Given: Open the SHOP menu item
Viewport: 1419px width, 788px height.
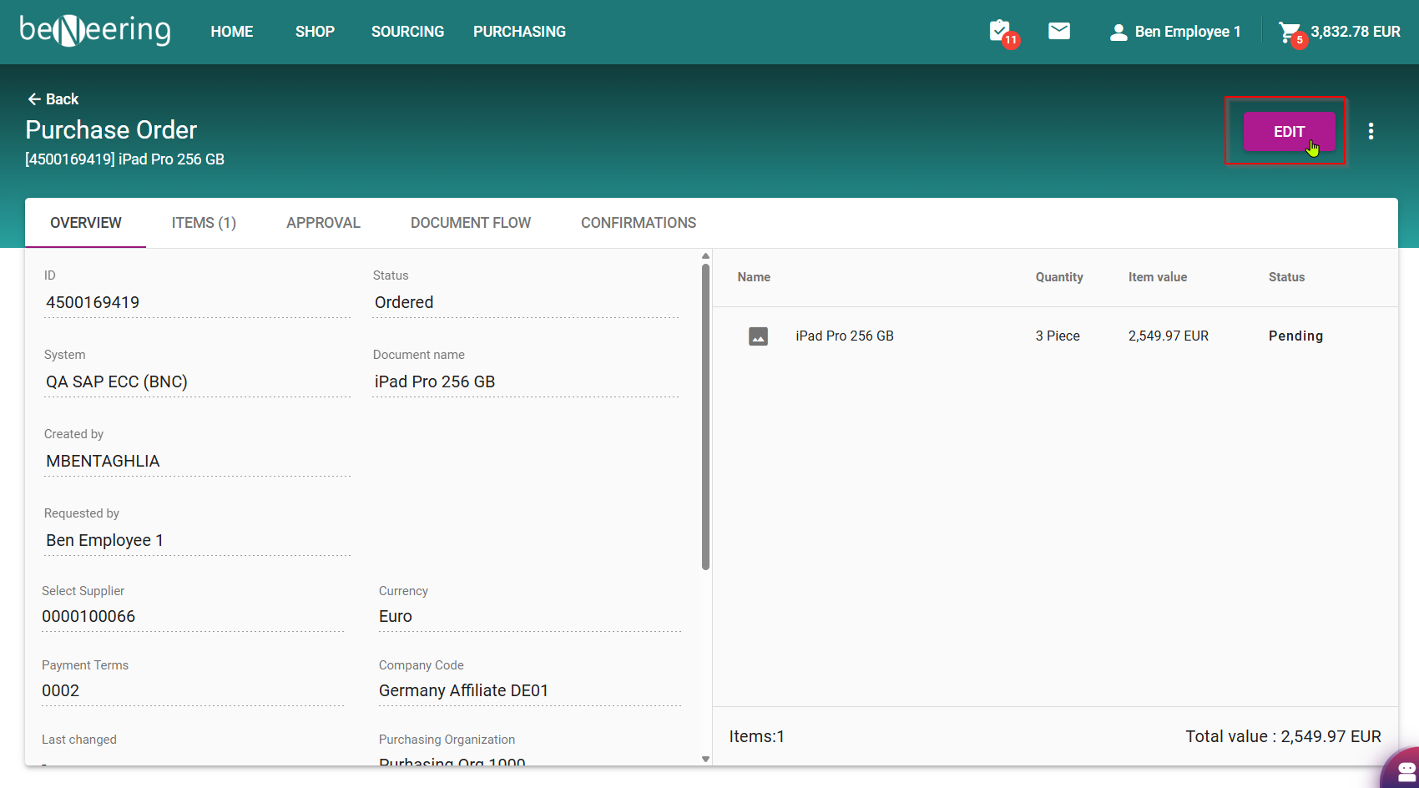Looking at the screenshot, I should tap(315, 32).
